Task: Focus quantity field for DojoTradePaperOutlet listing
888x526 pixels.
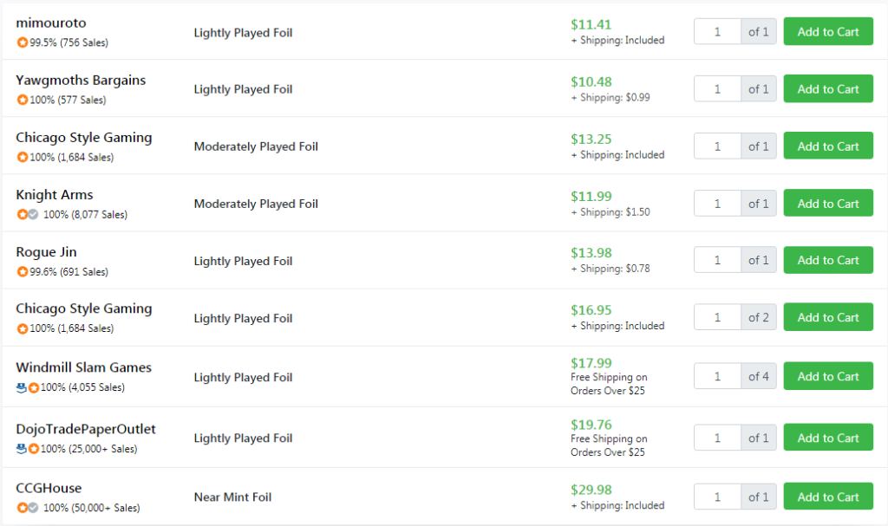Action: click(x=717, y=438)
